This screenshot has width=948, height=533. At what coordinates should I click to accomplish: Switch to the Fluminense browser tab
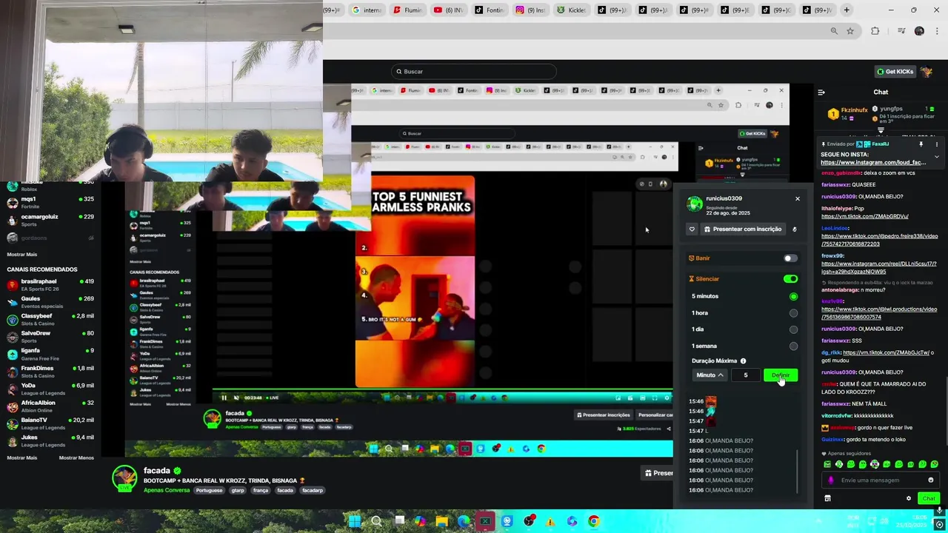tap(407, 10)
